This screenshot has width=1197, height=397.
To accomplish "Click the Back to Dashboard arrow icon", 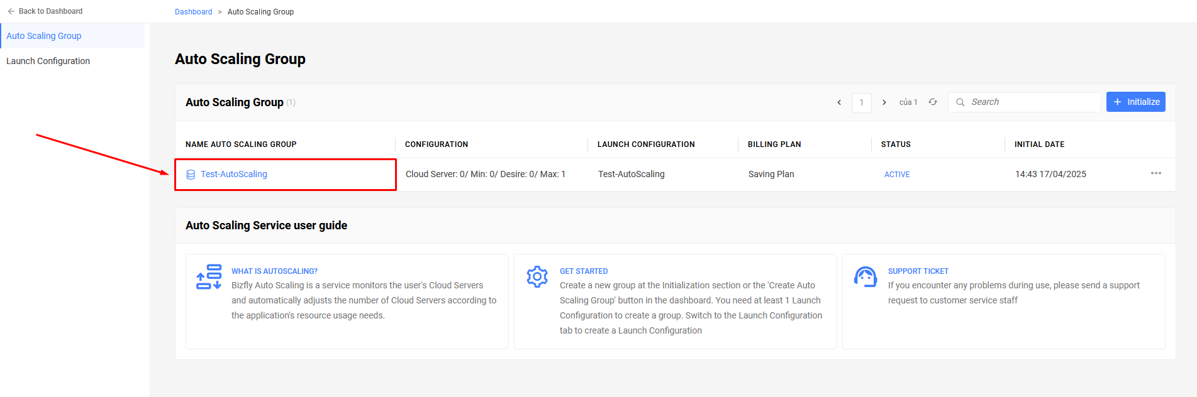I will click(11, 11).
